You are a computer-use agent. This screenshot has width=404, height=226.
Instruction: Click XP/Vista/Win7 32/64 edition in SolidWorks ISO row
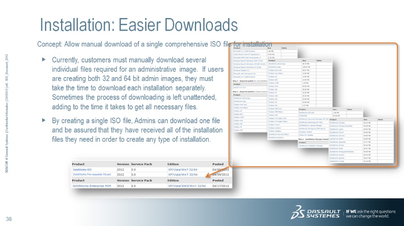183,170
